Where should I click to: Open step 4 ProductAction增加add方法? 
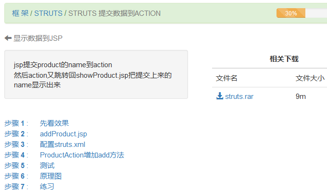coord(82,155)
